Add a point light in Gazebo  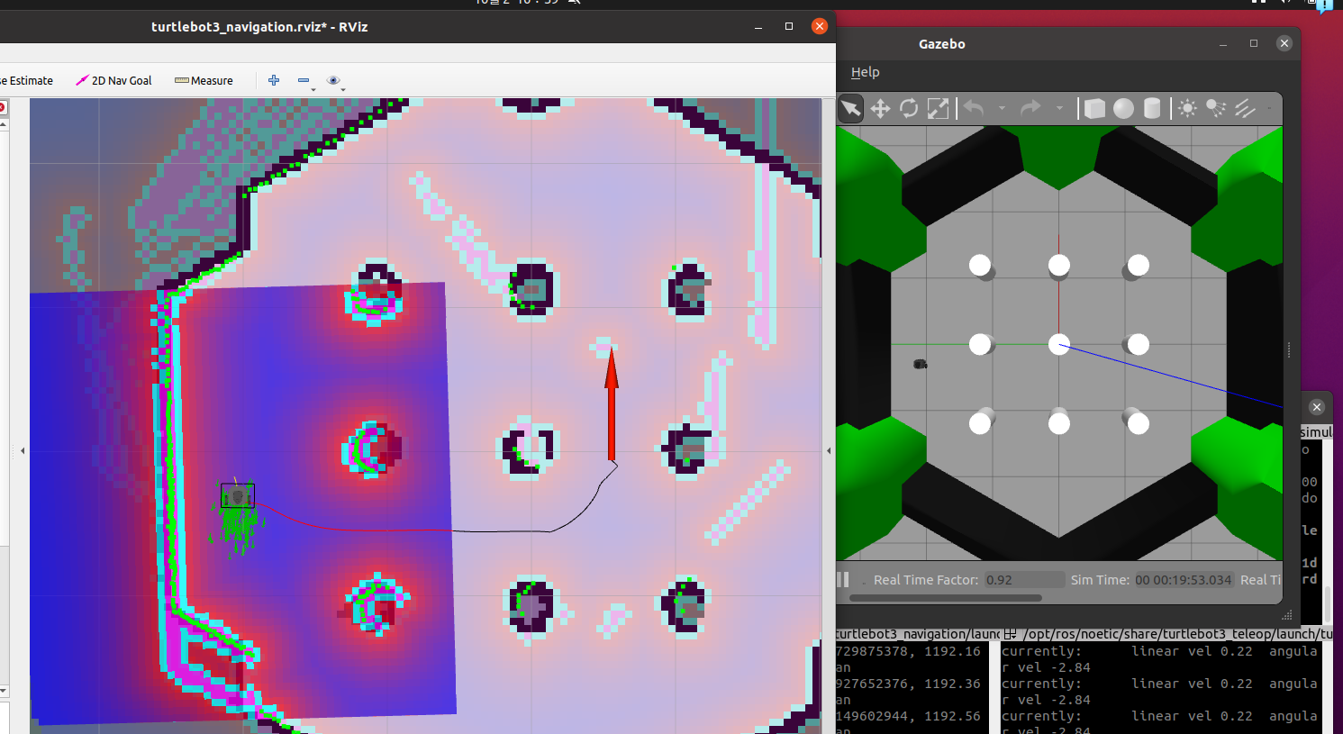(1188, 109)
